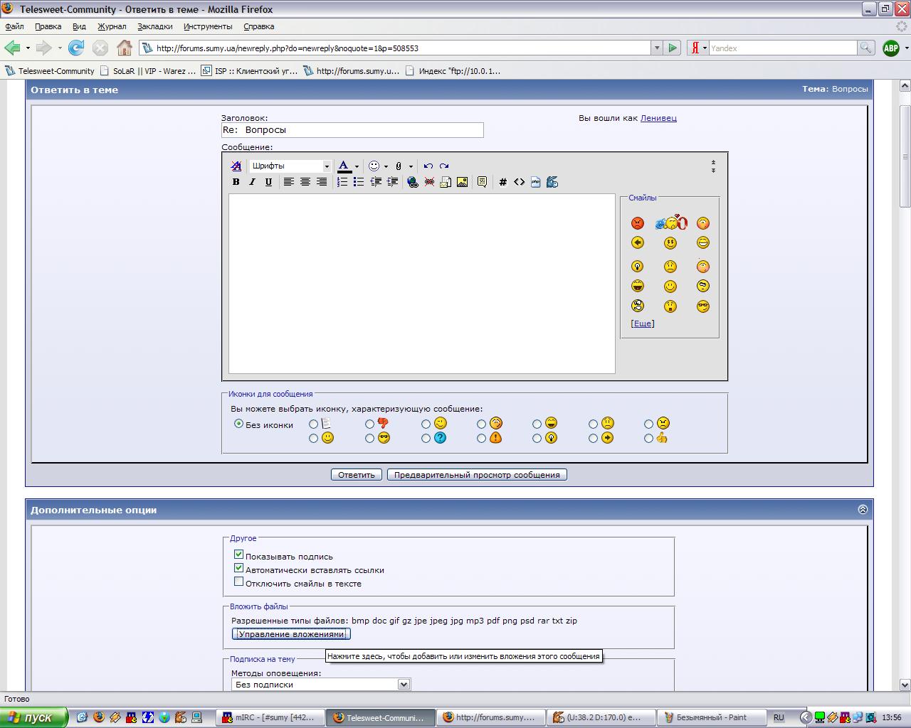The width and height of the screenshot is (911, 728).
Task: Insert an ordered list
Action: point(342,182)
